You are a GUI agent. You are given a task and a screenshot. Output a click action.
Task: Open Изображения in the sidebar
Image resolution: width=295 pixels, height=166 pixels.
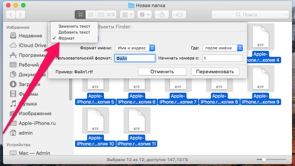pyautogui.click(x=35, y=113)
